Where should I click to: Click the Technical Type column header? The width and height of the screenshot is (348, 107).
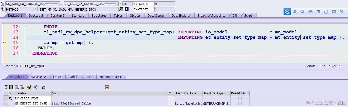pyautogui.click(x=189, y=93)
